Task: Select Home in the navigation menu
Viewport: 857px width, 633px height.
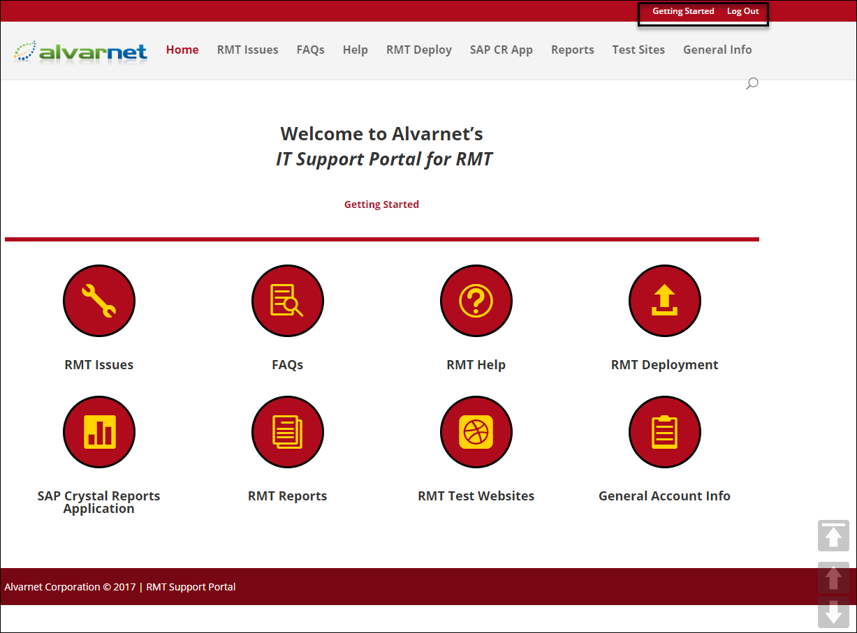Action: [182, 50]
